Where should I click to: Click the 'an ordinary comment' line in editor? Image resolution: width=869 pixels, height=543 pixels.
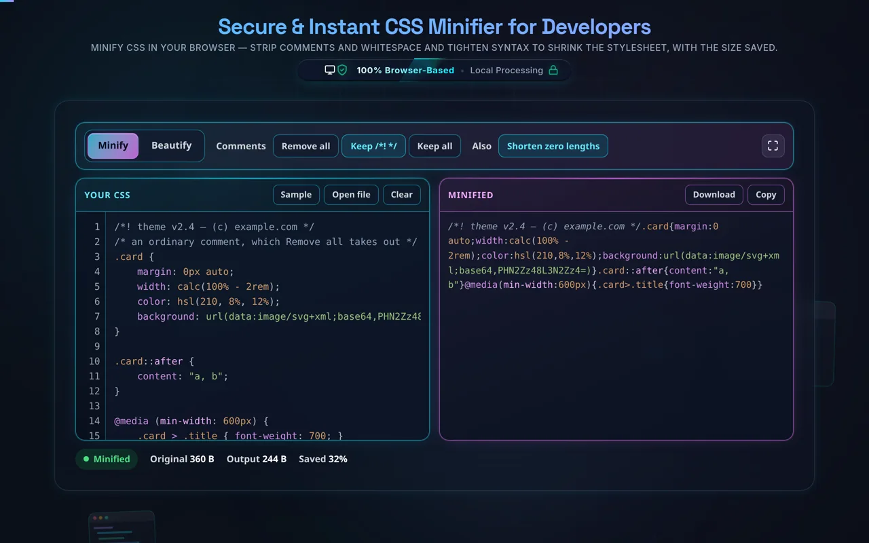coord(265,242)
